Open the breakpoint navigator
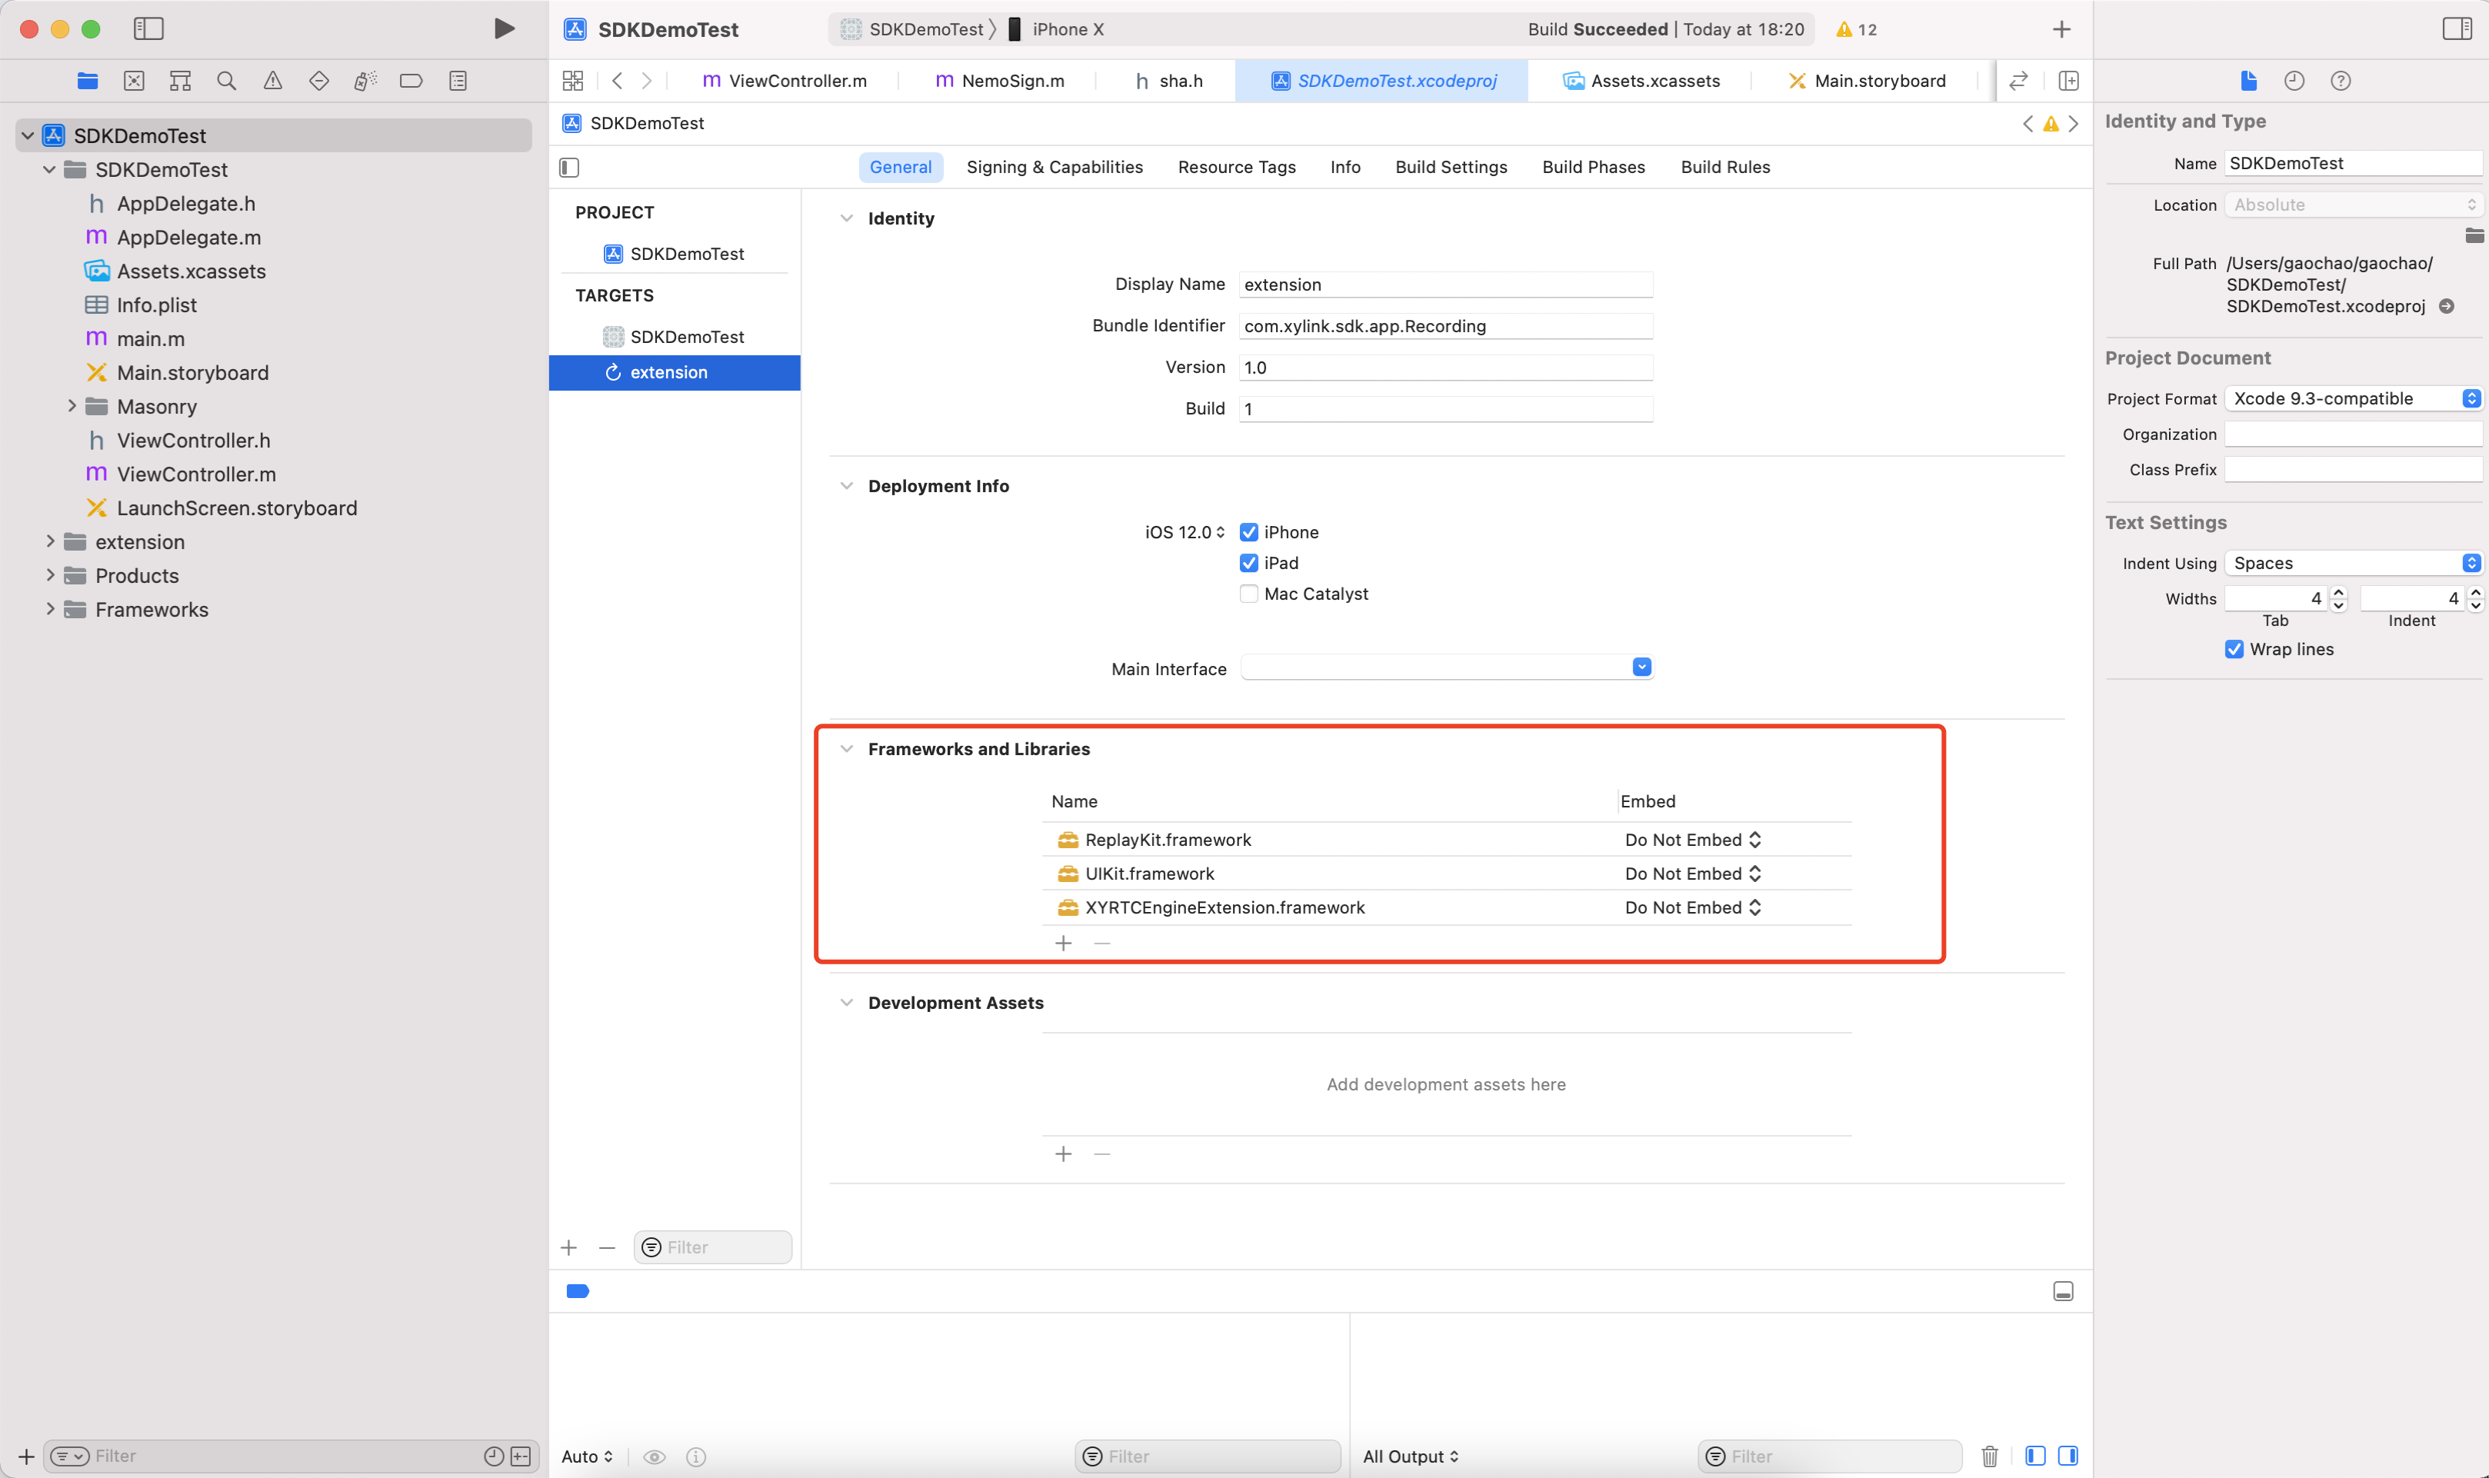 412,81
